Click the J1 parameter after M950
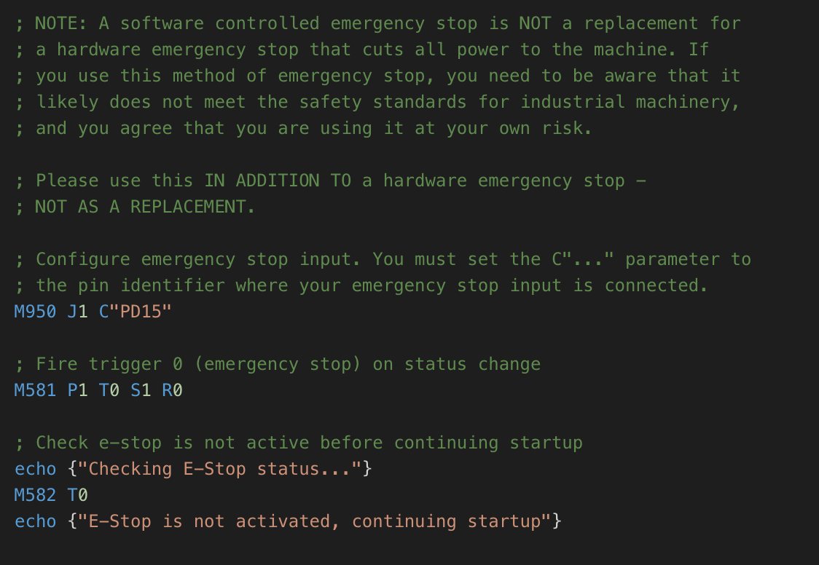Viewport: 819px width, 565px height. point(77,312)
